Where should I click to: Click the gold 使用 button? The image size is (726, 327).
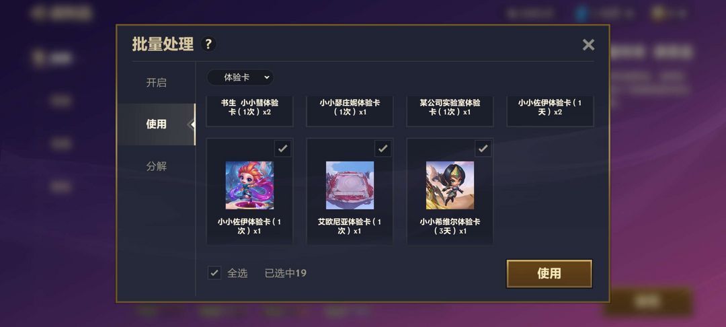tap(549, 273)
